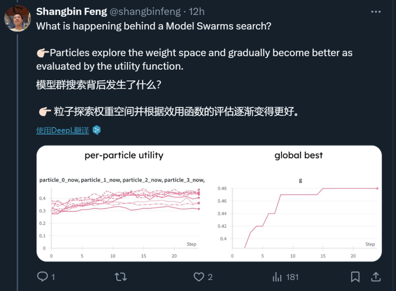Click the 使用DeepL翻译 link

tap(63, 130)
